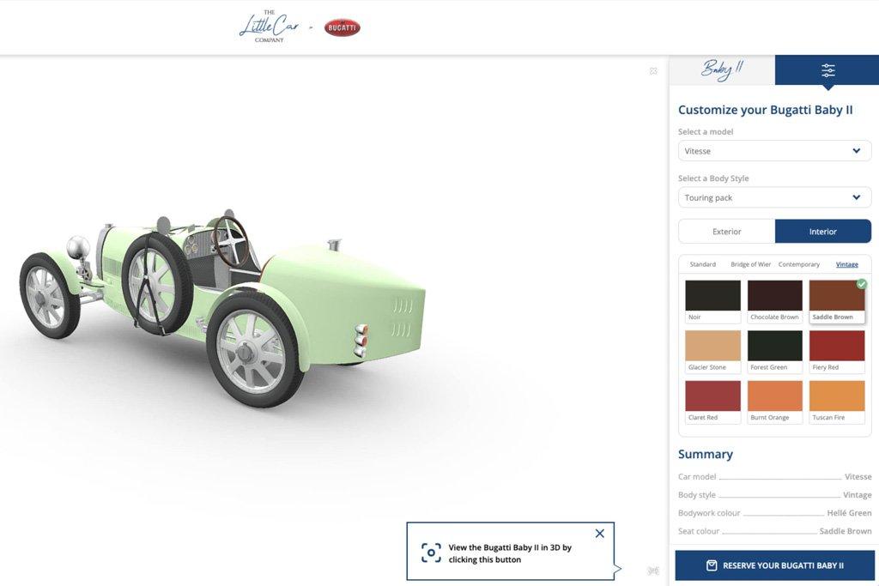The width and height of the screenshot is (879, 586).
Task: Click the Summary heading
Action: point(706,454)
